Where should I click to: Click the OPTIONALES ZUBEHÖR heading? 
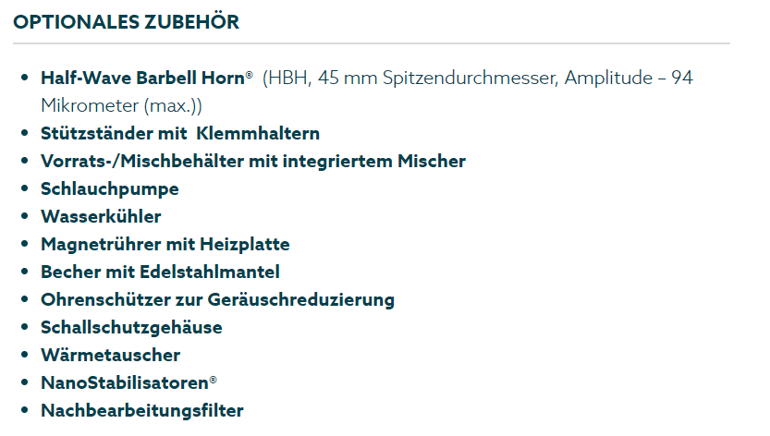pos(126,22)
